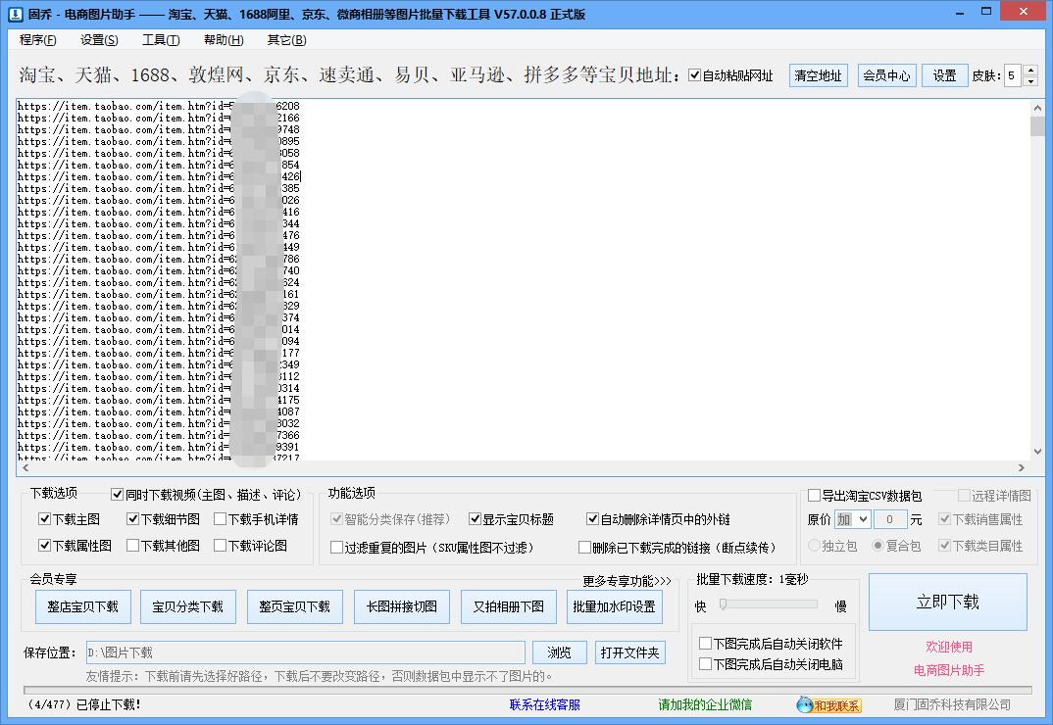Click 打开文件夹 button

coord(629,652)
